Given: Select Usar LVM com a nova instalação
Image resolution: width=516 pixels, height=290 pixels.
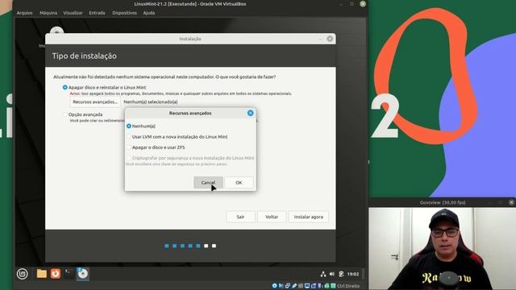Looking at the screenshot, I should coord(129,137).
